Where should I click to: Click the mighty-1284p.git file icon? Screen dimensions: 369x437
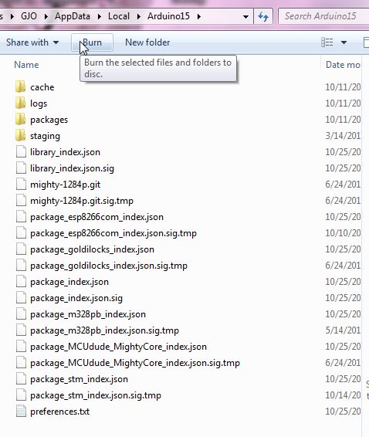[x=21, y=185]
